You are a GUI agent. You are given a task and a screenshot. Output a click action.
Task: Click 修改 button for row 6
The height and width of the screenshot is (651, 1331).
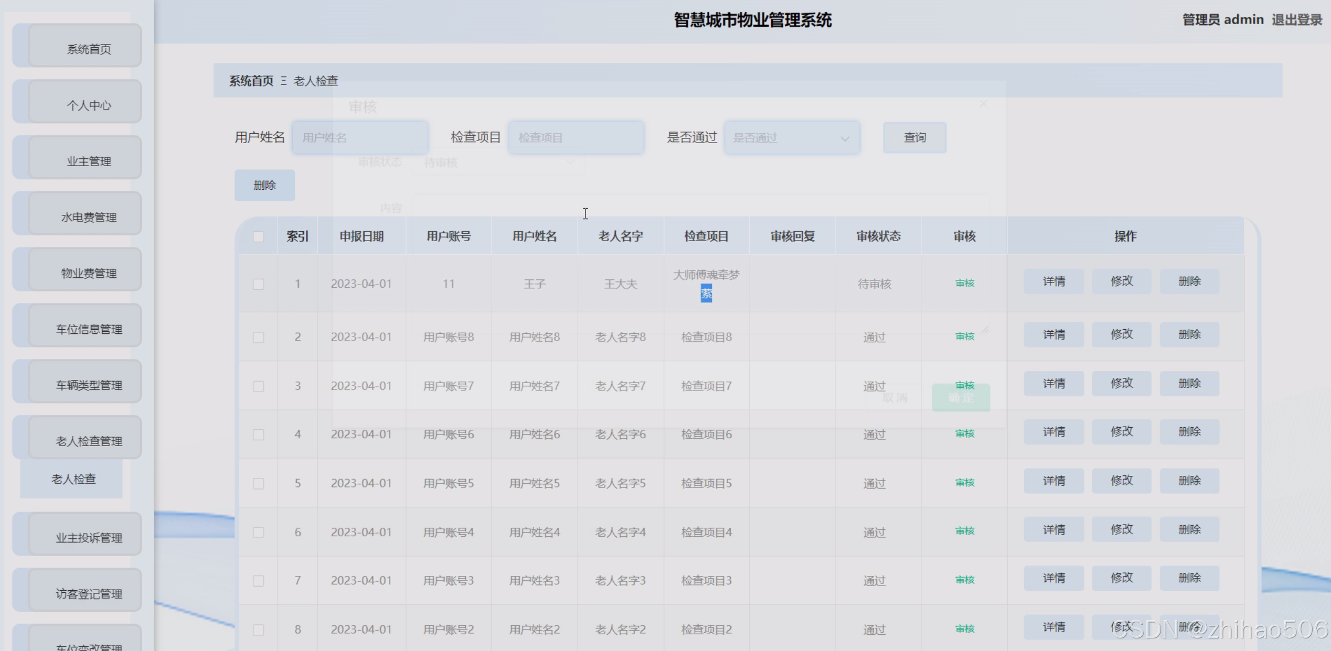1121,529
